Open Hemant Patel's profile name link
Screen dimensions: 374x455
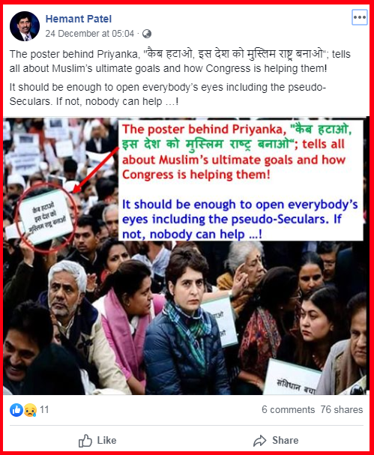[79, 19]
